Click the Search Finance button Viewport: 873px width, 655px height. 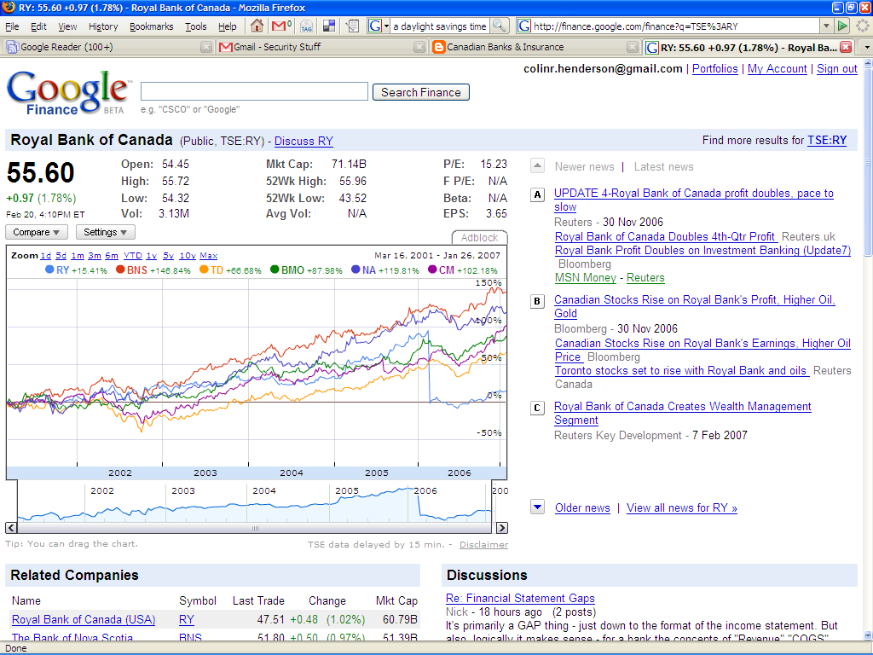click(x=420, y=92)
